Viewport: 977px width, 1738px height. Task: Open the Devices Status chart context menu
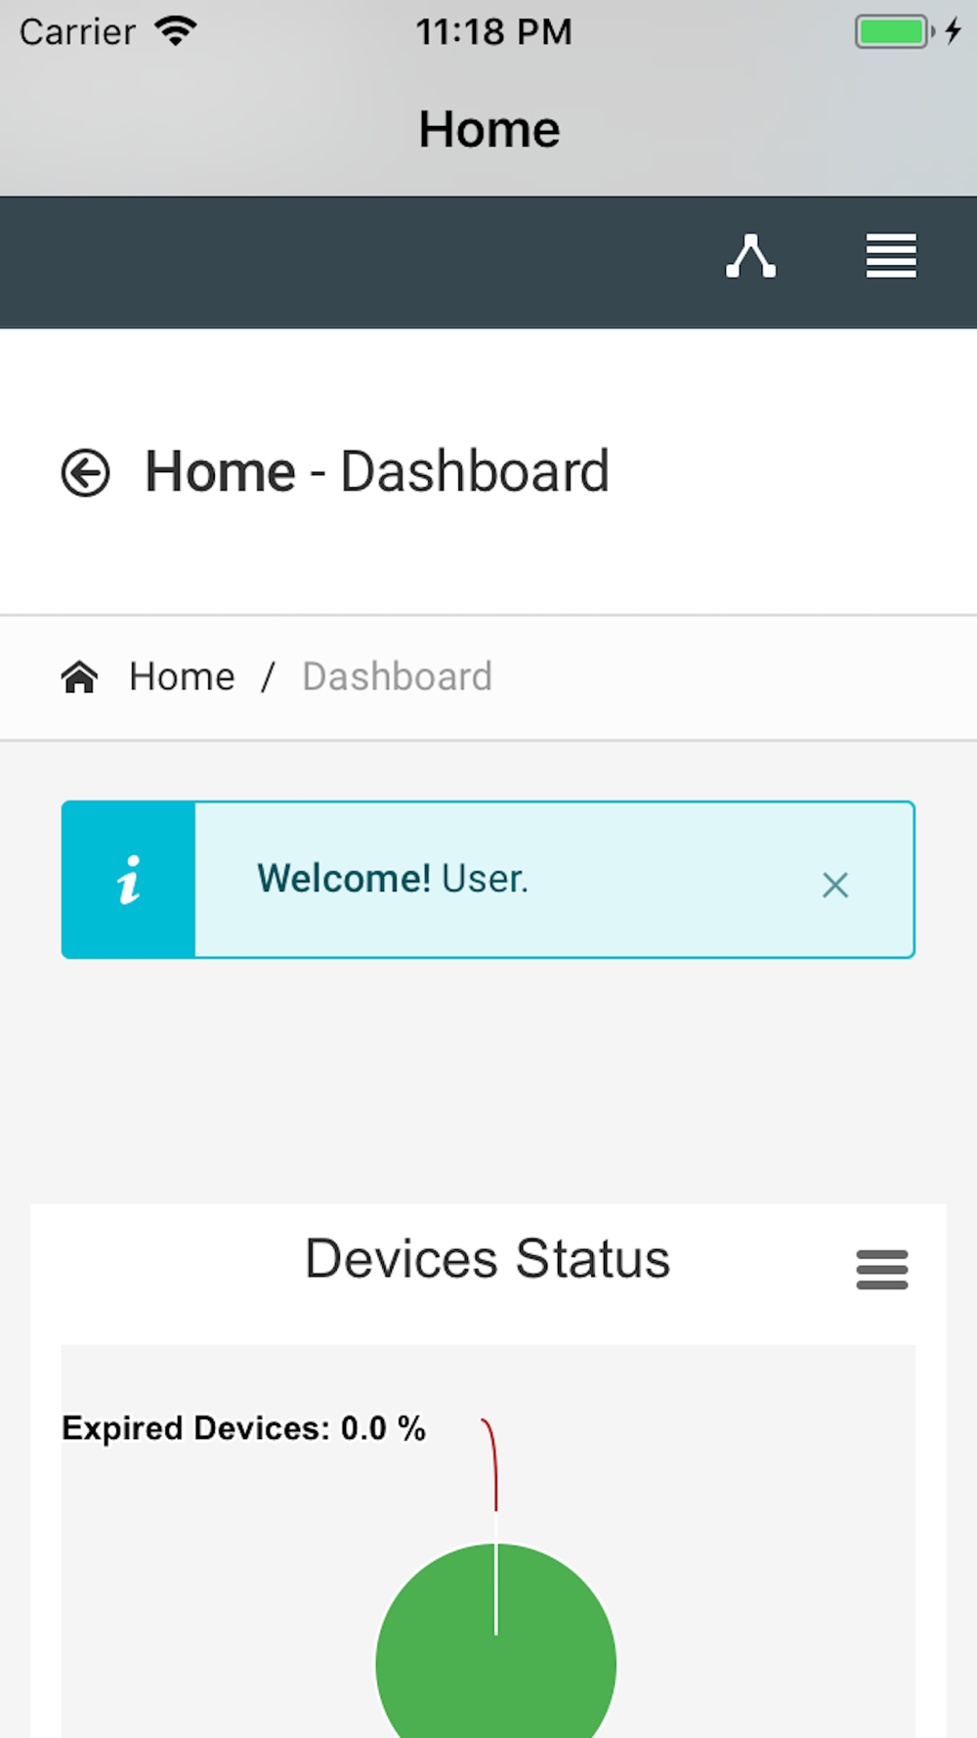click(882, 1269)
